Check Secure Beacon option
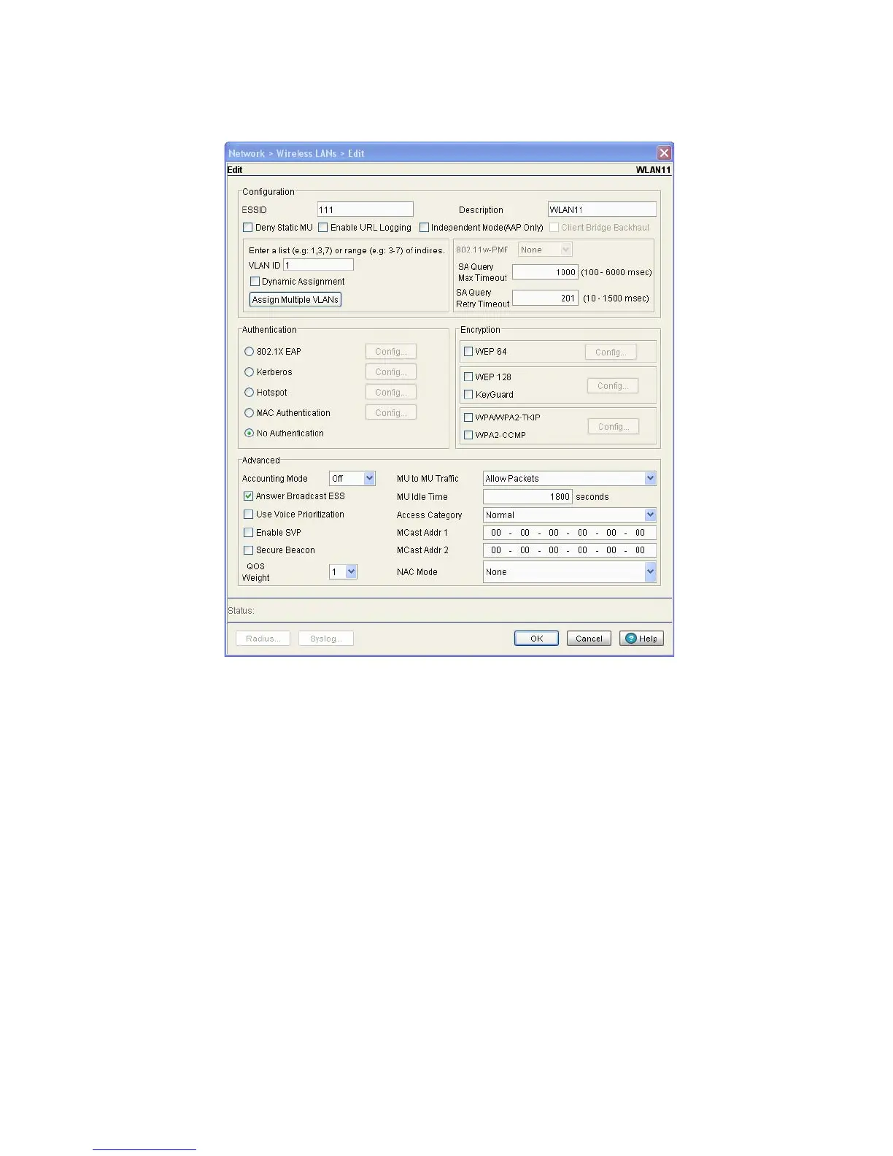Image resolution: width=893 pixels, height=1156 pixels. (x=248, y=550)
